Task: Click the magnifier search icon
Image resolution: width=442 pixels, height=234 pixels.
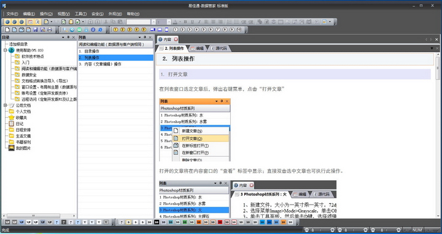Action: (x=65, y=29)
